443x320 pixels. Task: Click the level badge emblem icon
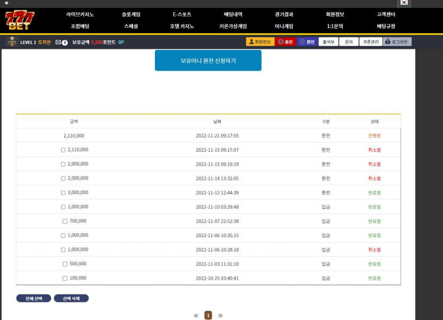click(x=13, y=42)
